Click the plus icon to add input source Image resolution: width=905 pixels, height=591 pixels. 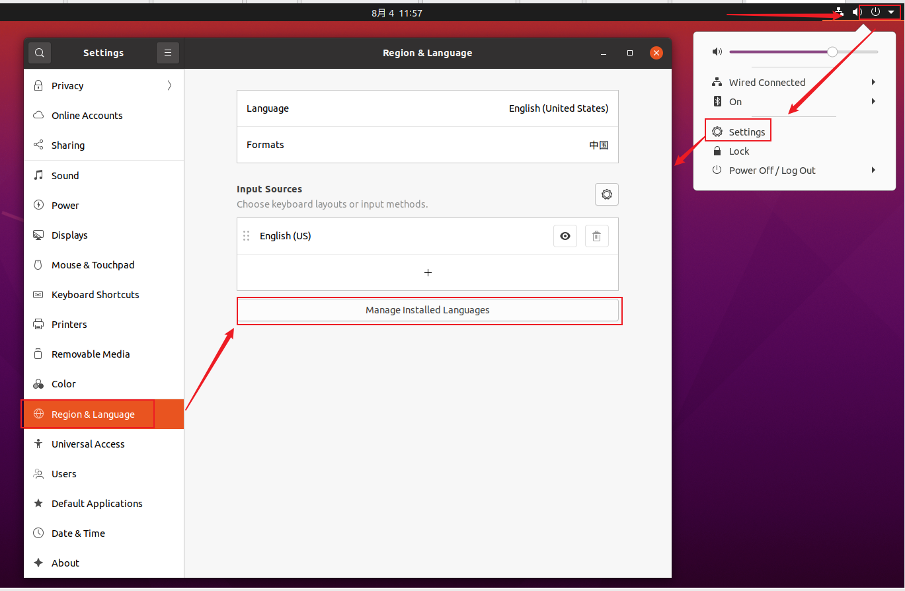[x=428, y=272]
